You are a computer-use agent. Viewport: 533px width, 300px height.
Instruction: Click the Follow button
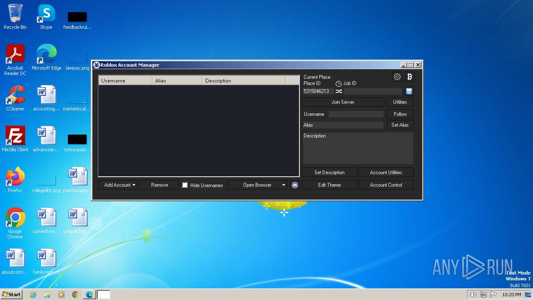400,114
